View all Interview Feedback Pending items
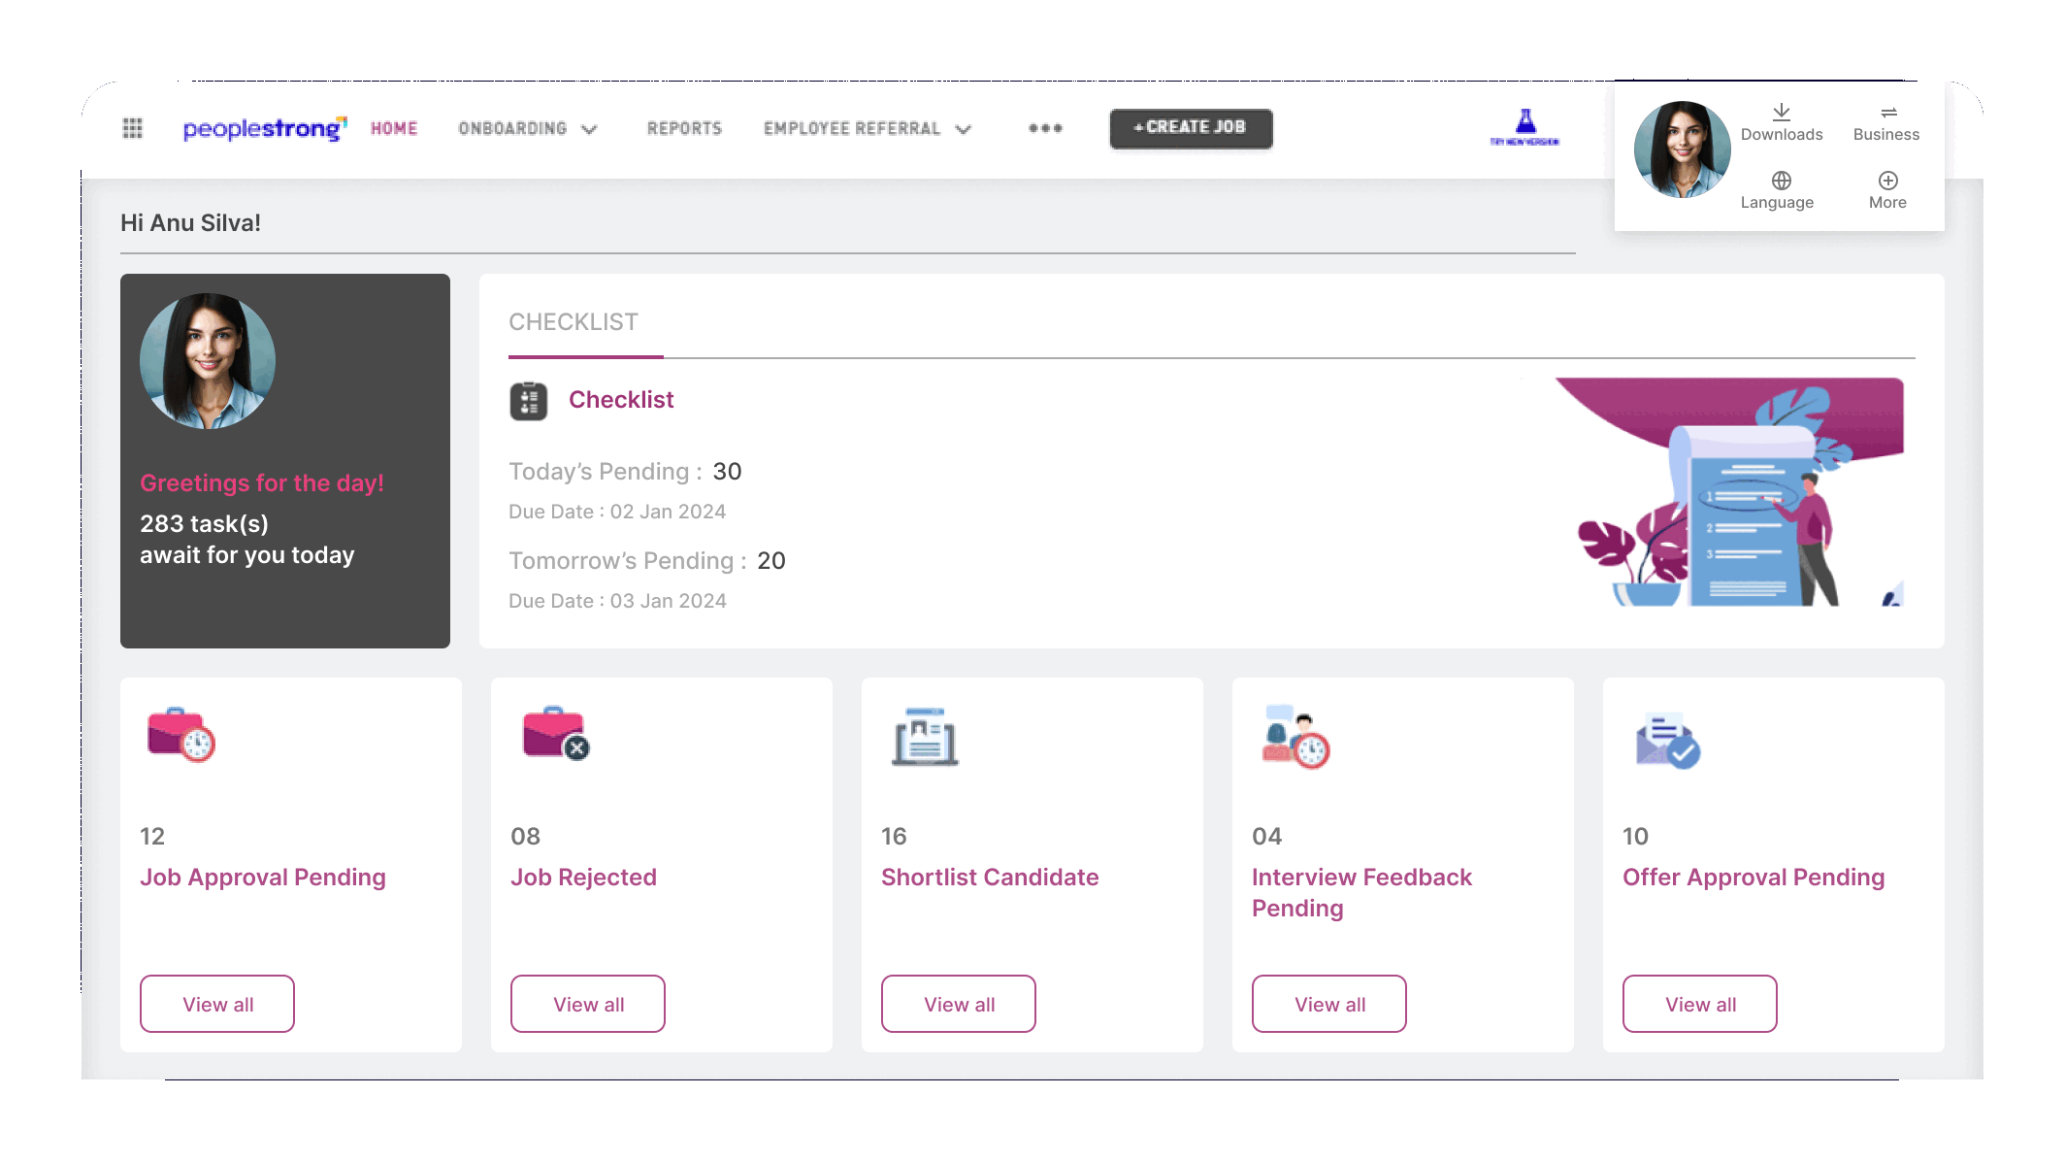This screenshot has width=2065, height=1161. coord(1328,1004)
